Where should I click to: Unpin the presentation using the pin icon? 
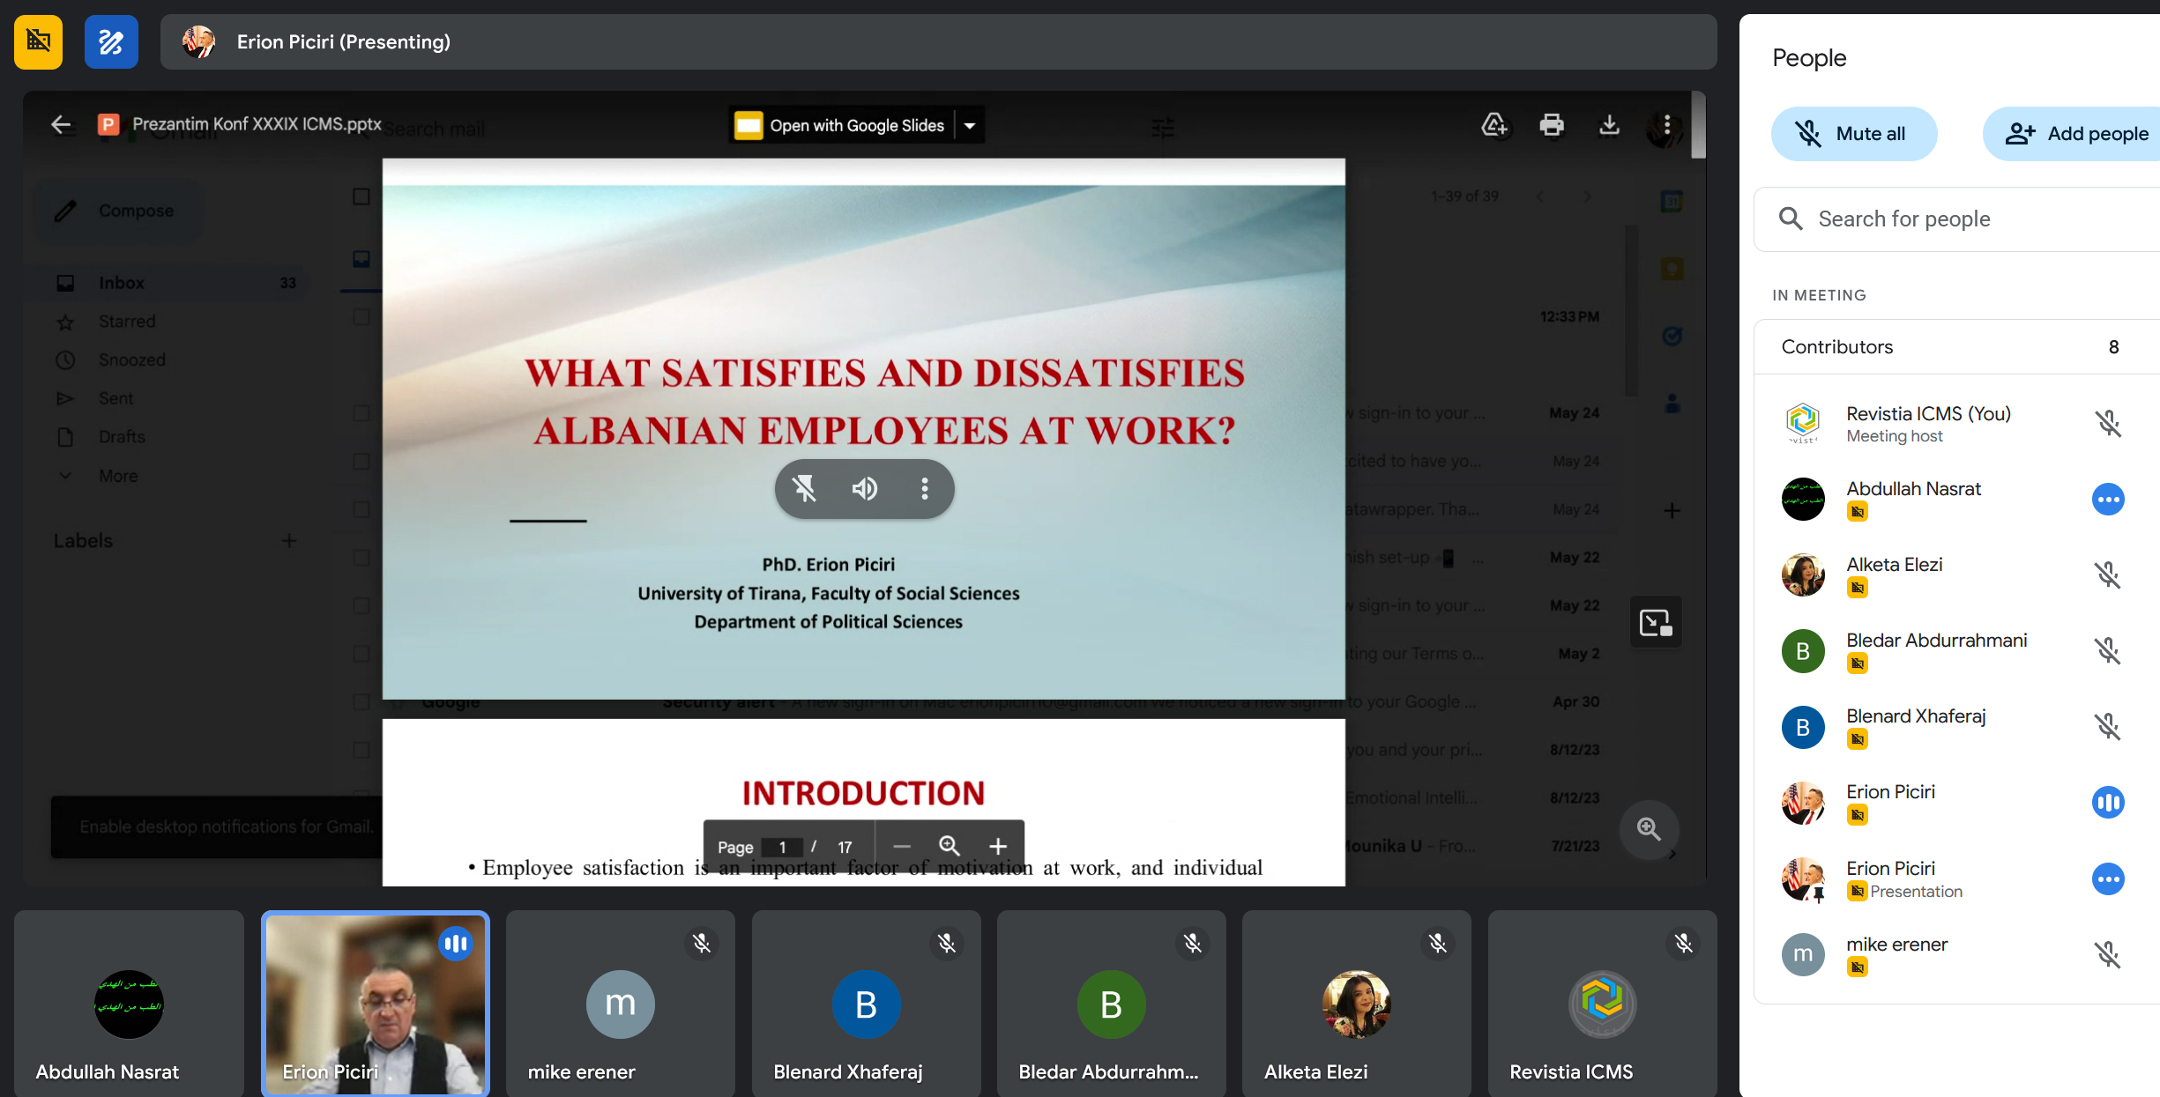pos(804,488)
